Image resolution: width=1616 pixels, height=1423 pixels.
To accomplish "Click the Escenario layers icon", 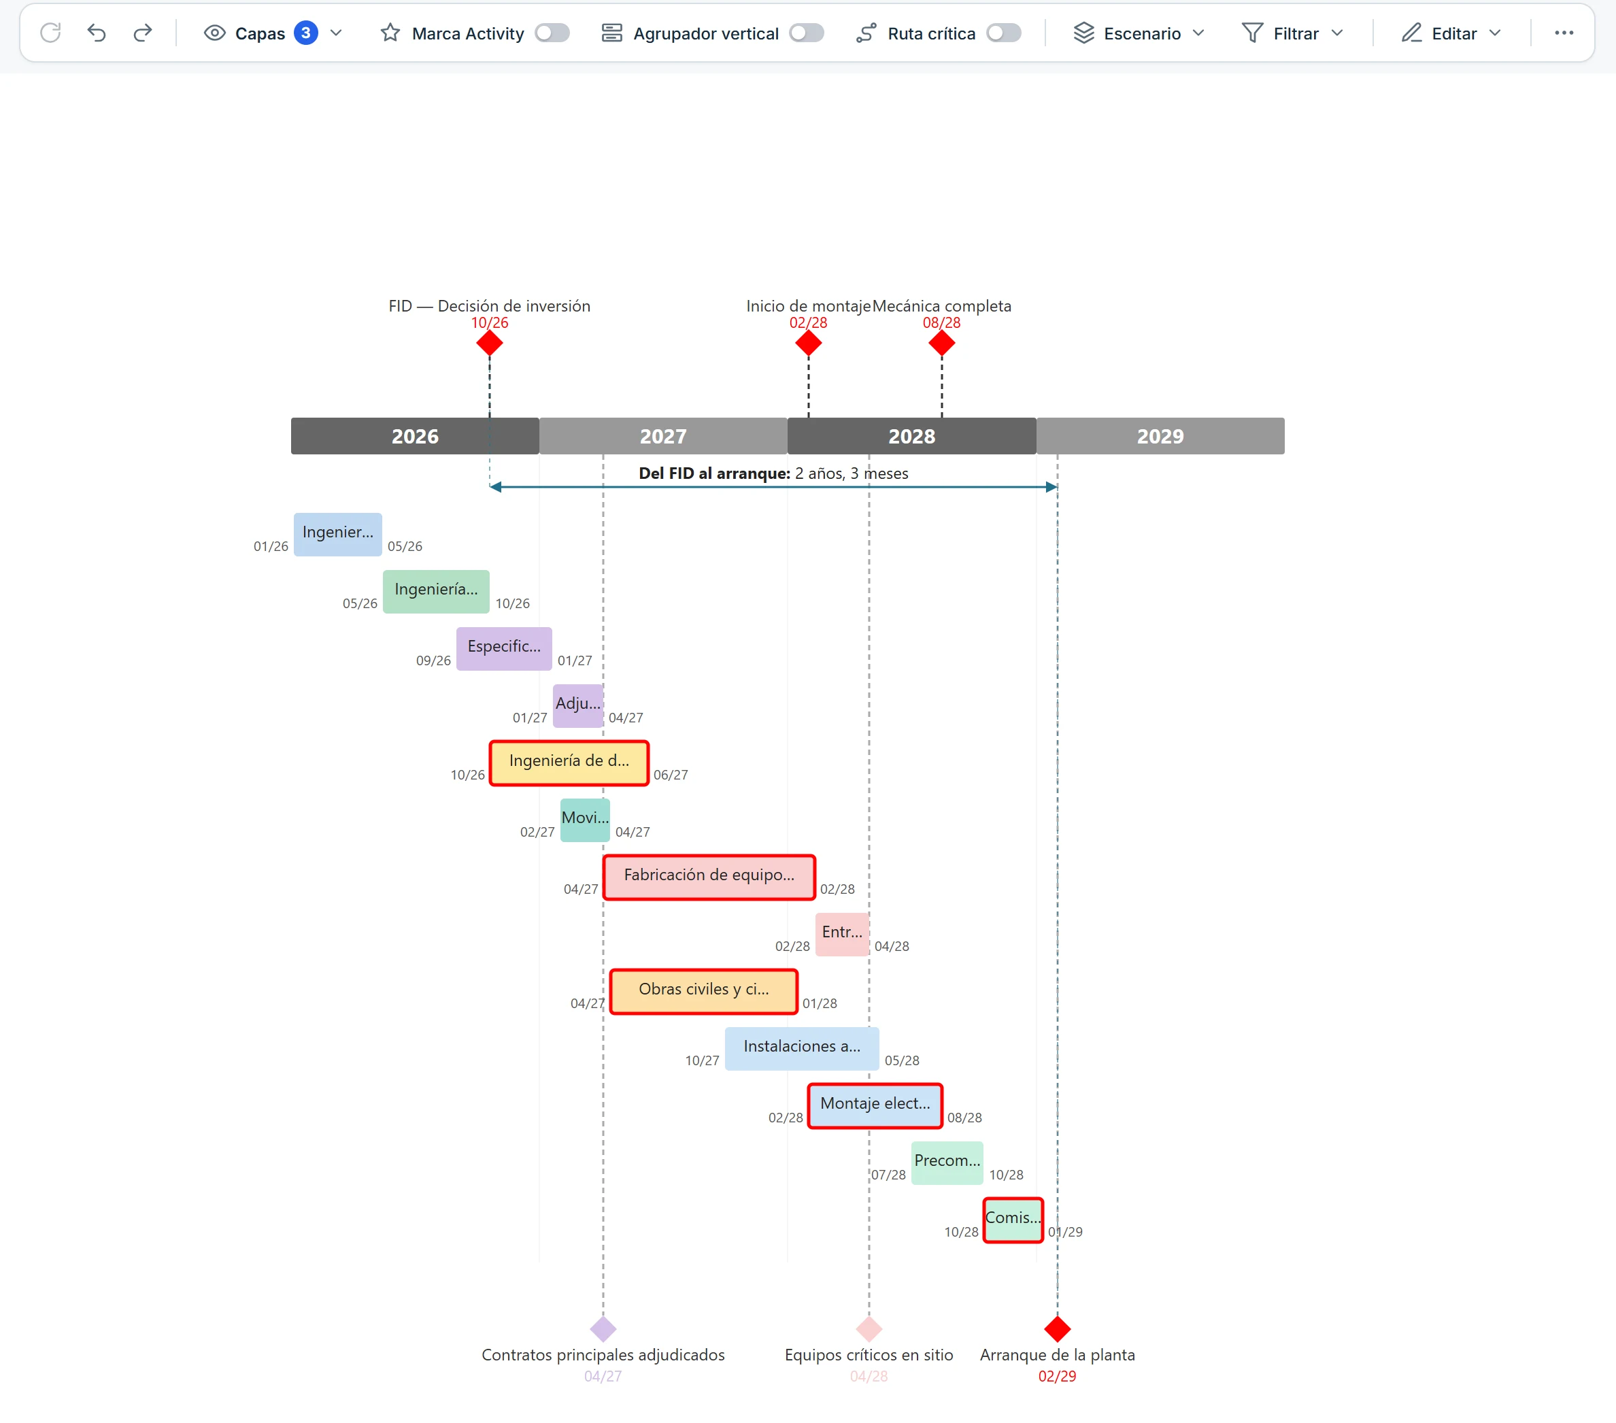I will 1083,33.
